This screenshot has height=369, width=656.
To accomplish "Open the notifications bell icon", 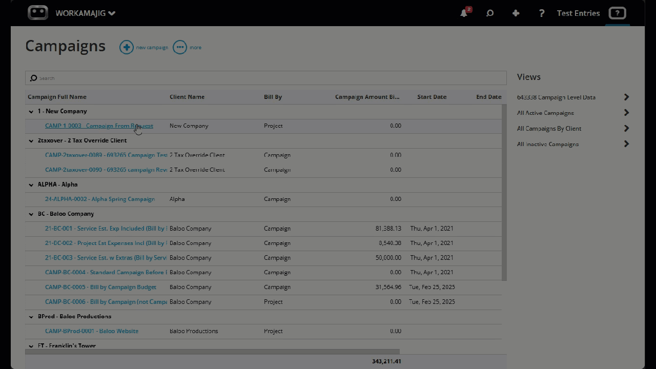I will coord(464,13).
